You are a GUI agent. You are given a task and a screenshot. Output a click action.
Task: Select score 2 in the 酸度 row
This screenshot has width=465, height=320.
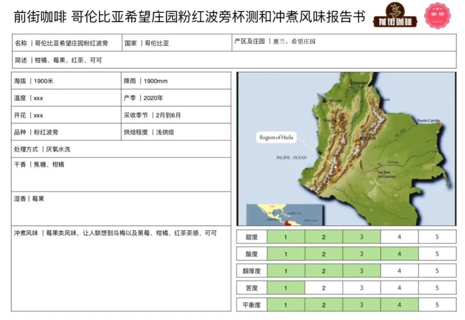[324, 254]
